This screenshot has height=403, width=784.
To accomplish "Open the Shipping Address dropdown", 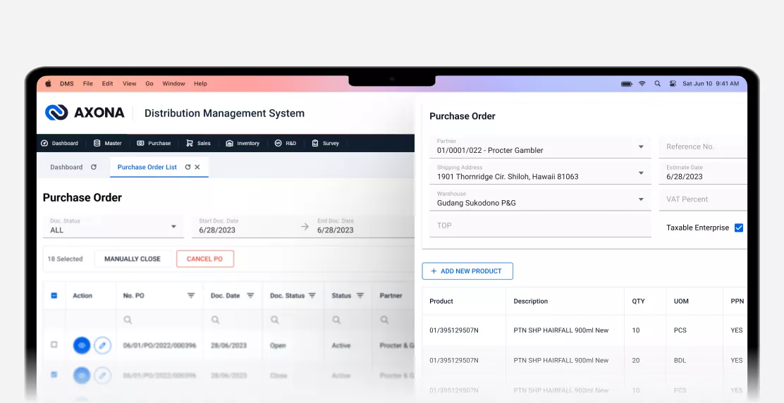I will 641,173.
